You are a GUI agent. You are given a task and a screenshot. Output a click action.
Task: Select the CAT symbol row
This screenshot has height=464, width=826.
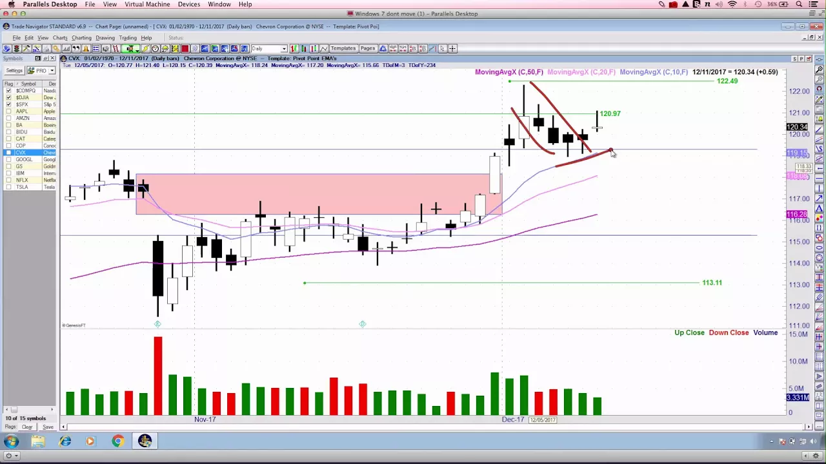(30, 139)
